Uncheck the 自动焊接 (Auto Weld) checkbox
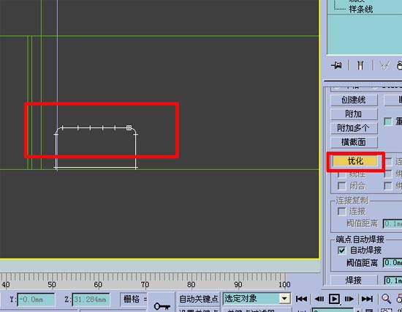Viewport: 402px width, 312px height. (x=341, y=250)
